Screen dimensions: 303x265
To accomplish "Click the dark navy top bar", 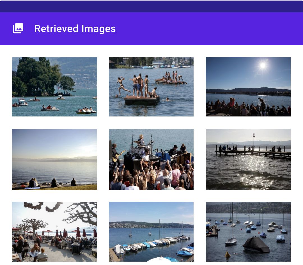I will [x=151, y=6].
